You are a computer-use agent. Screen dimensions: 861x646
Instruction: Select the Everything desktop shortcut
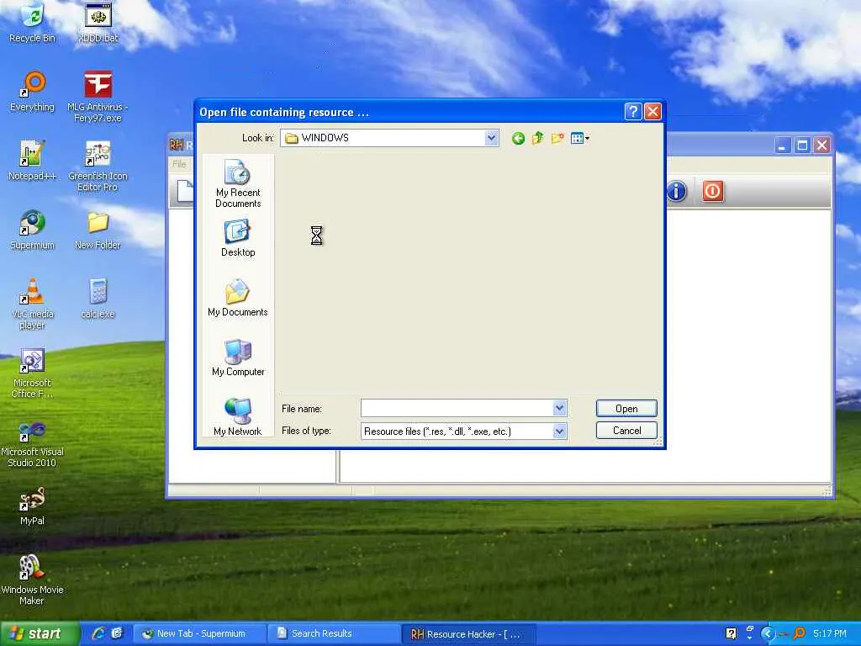[x=33, y=92]
